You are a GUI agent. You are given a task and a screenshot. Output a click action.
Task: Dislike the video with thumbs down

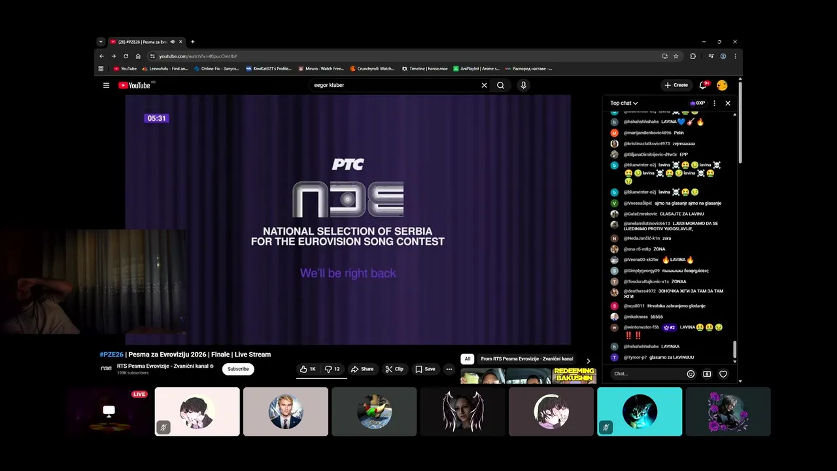[x=333, y=369]
